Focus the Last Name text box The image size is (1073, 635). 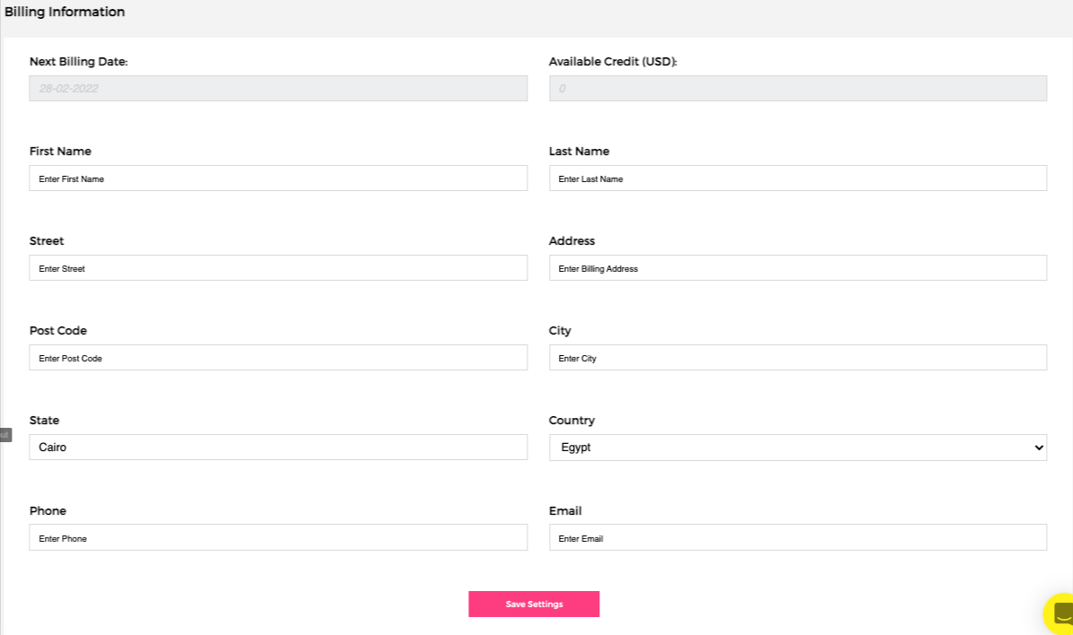(x=798, y=178)
